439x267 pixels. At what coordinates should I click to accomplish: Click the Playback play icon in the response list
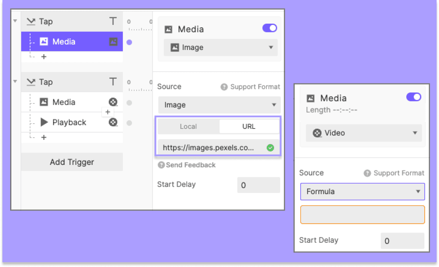tap(44, 122)
